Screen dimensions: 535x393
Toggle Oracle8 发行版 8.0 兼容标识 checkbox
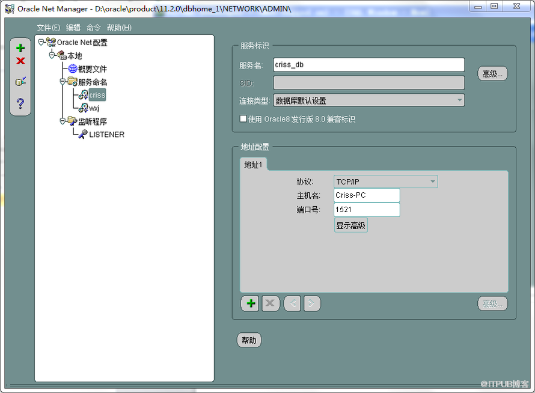tap(243, 119)
